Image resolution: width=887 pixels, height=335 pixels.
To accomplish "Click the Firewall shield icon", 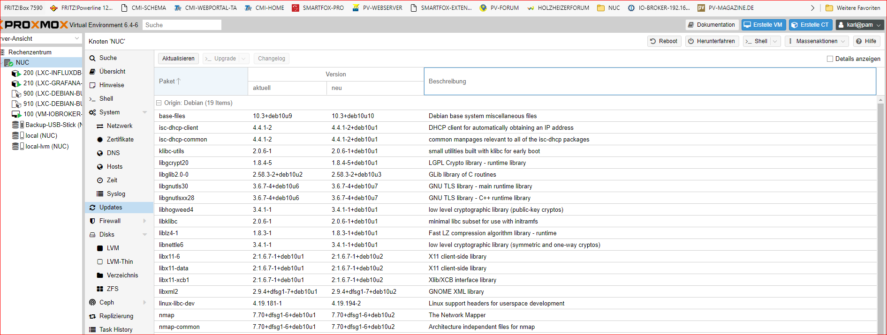I will coord(92,221).
